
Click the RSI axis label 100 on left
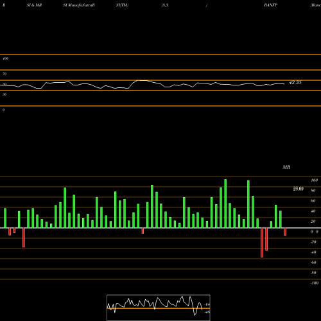point(5,58)
